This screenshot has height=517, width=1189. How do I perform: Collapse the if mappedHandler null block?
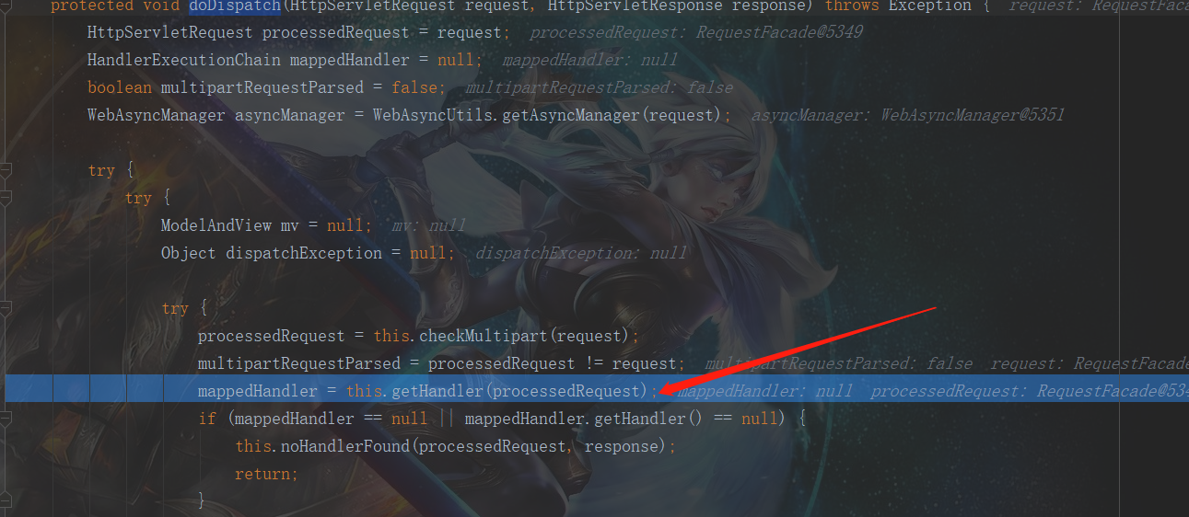[x=6, y=419]
